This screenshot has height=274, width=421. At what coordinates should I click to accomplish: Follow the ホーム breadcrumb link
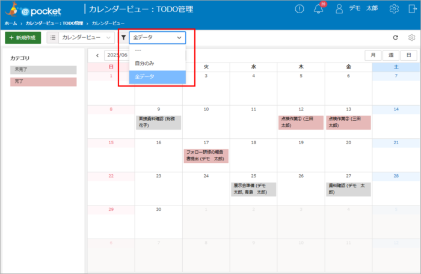pyautogui.click(x=10, y=22)
